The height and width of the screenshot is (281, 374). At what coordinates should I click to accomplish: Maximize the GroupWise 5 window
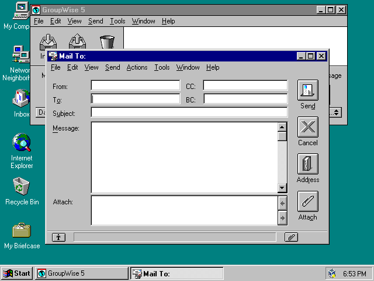[330, 10]
